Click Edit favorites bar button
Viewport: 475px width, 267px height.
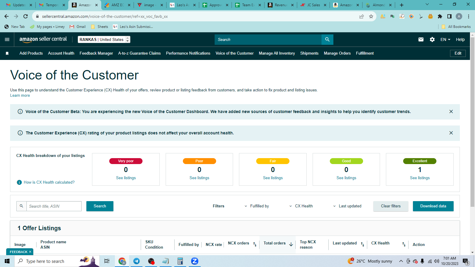tap(458, 53)
